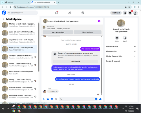Open the Groups icon in top navigation

tap(83, 13)
